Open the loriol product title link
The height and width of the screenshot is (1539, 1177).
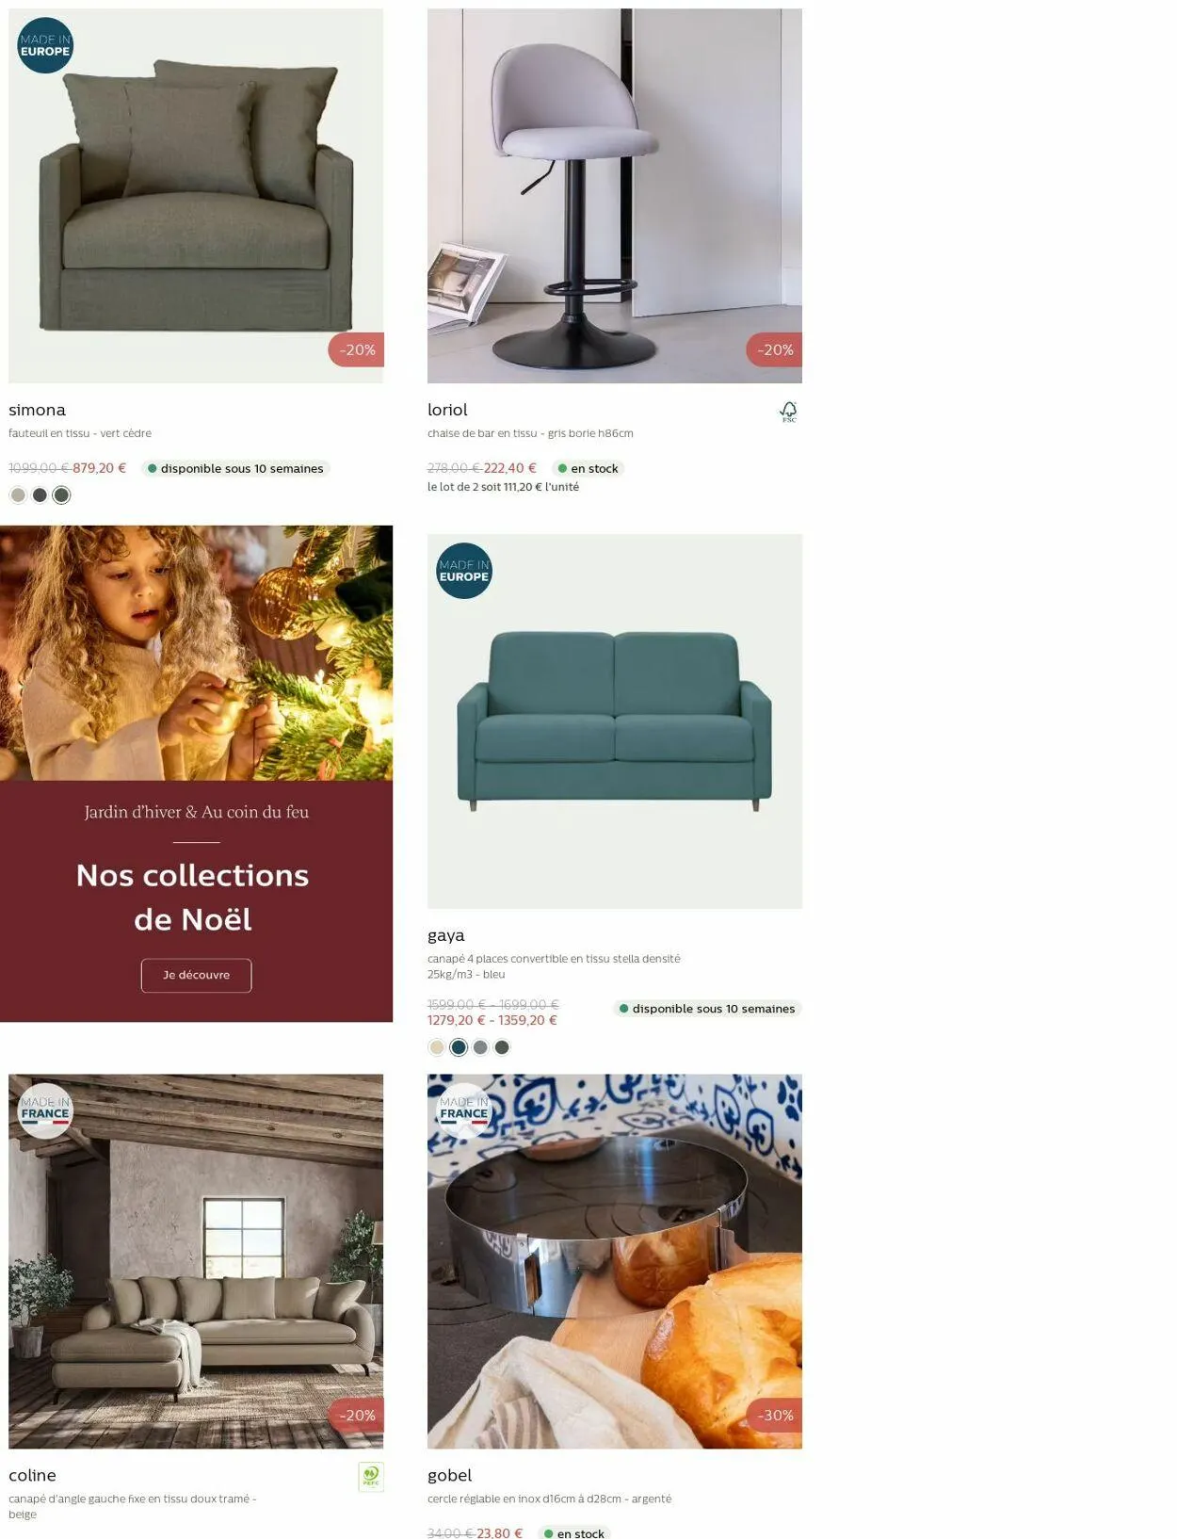pyautogui.click(x=447, y=410)
